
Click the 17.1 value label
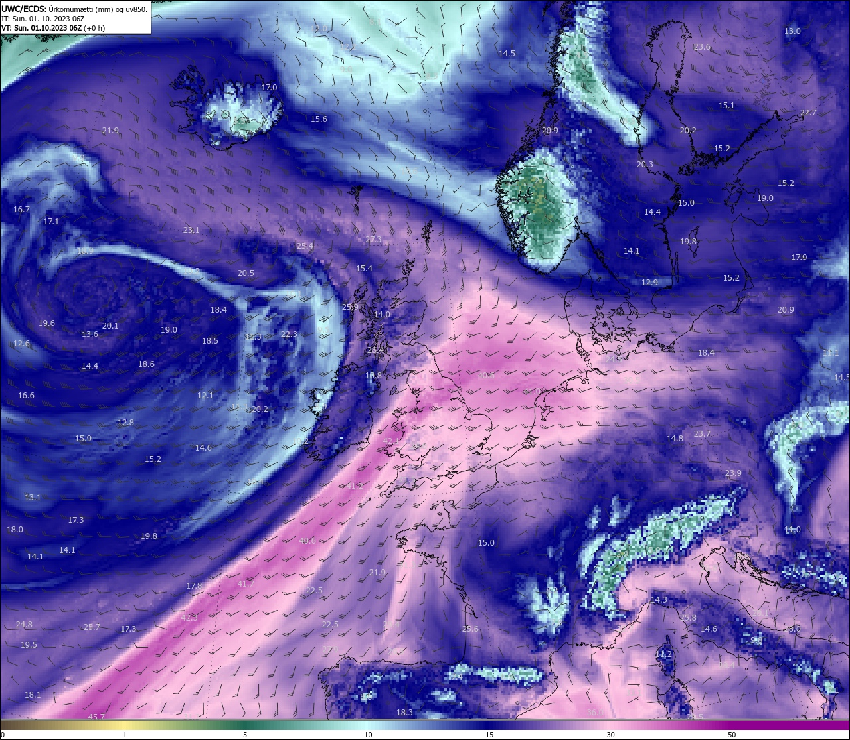coord(51,222)
